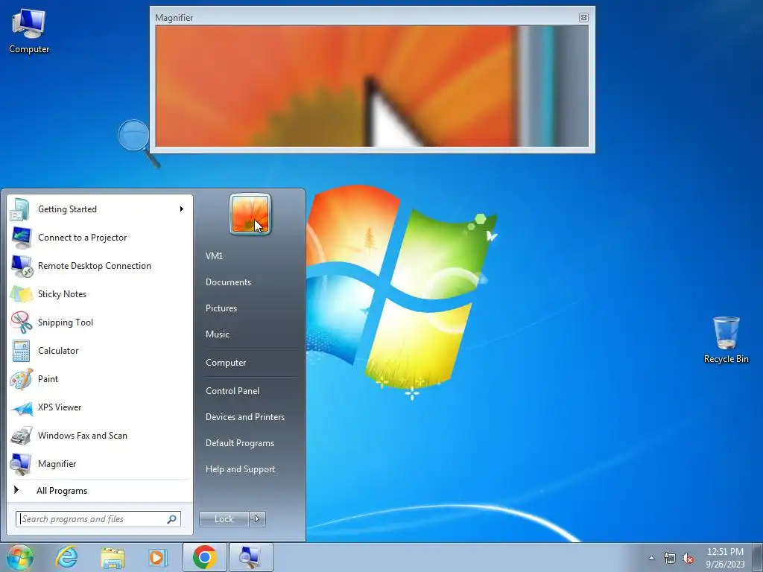Image resolution: width=763 pixels, height=572 pixels.
Task: Launch Windows Media Player from taskbar
Action: [x=158, y=558]
